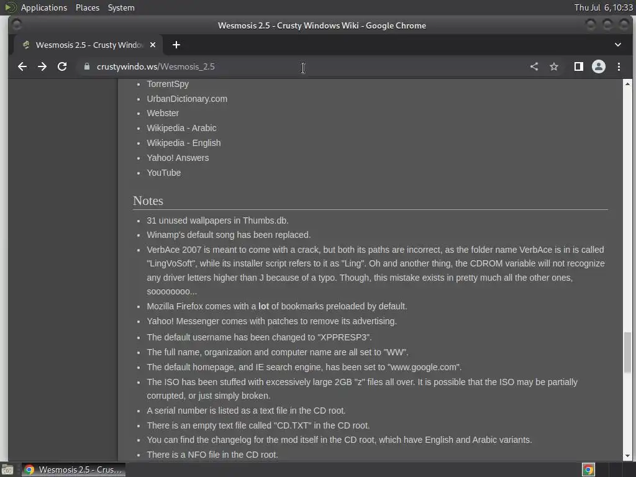Go forward to the next page
The width and height of the screenshot is (636, 477).
pyautogui.click(x=42, y=66)
